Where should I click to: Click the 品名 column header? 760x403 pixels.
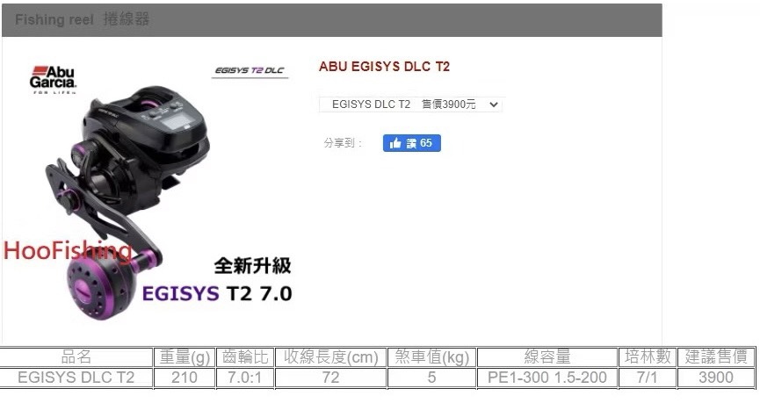coord(76,357)
